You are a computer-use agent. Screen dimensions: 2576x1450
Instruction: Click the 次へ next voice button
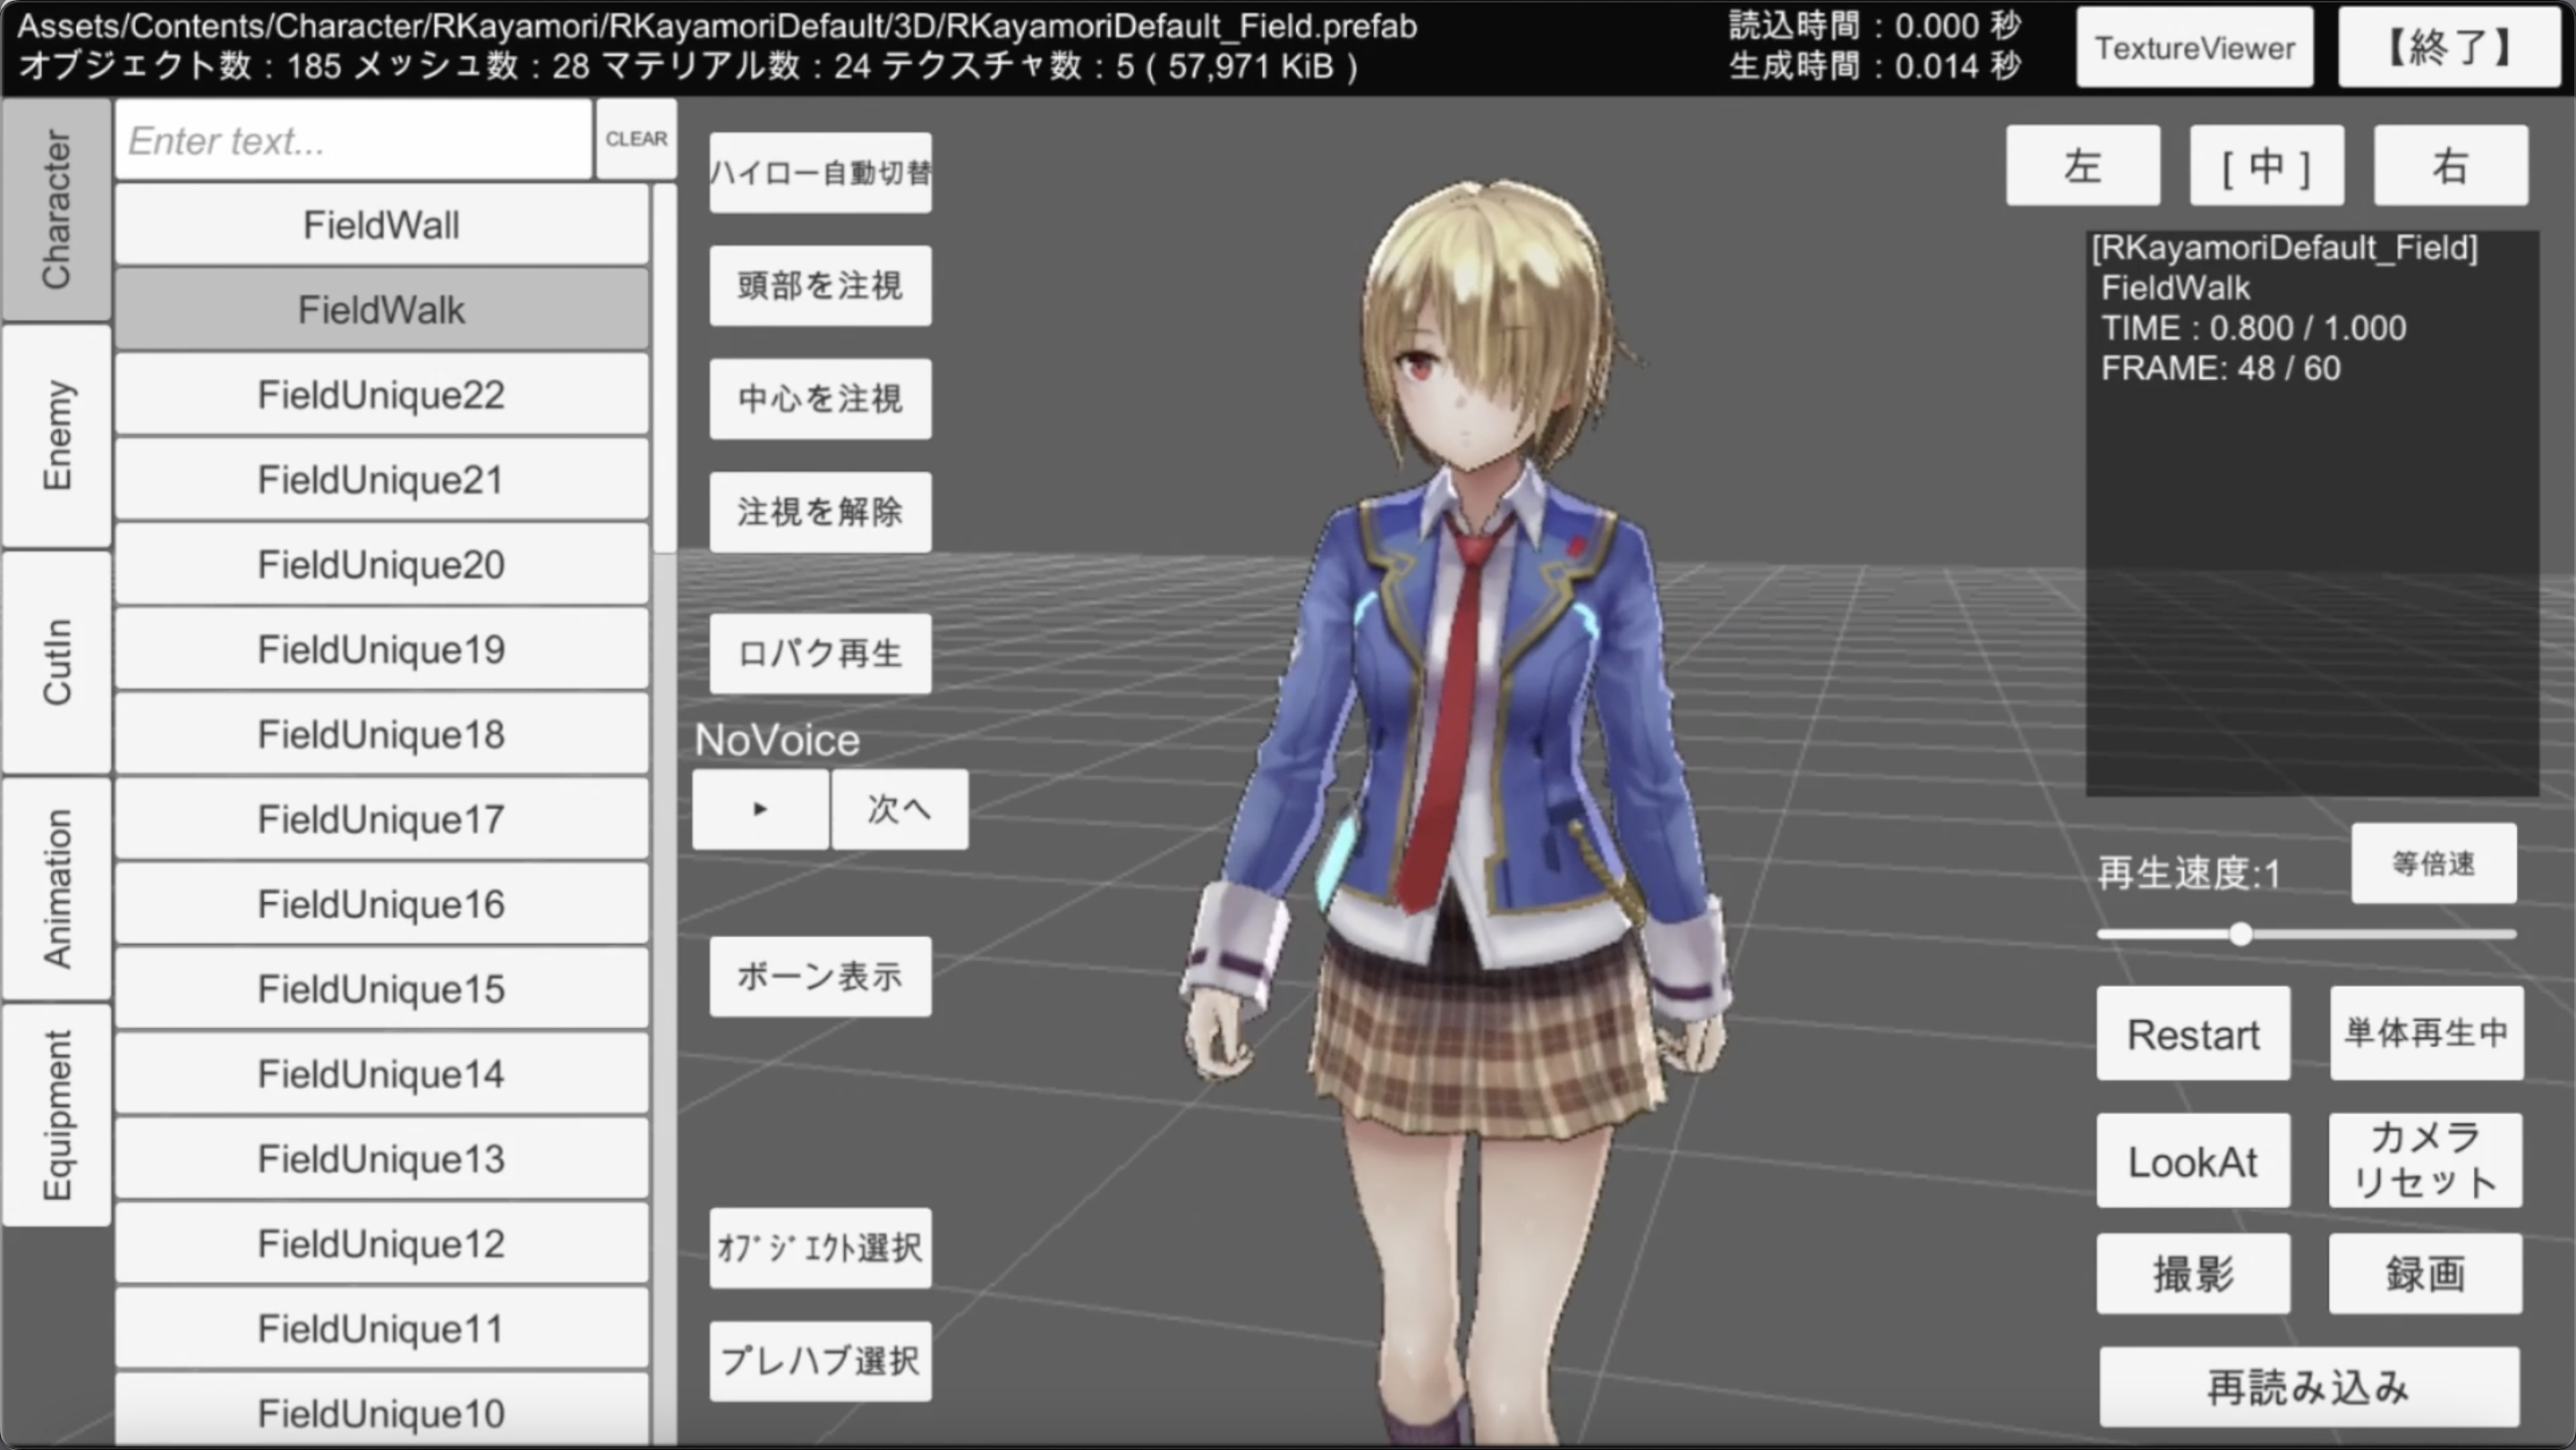(899, 809)
